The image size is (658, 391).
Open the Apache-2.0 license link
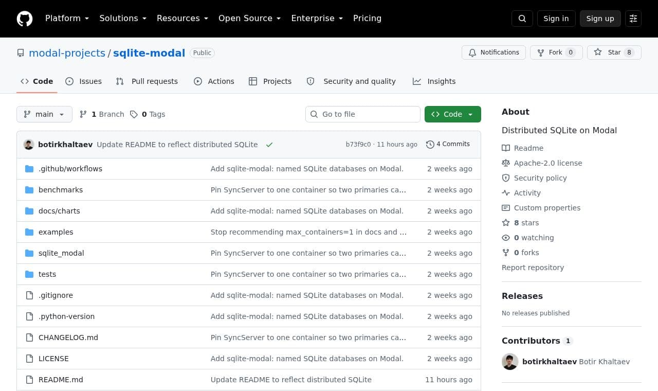(548, 163)
